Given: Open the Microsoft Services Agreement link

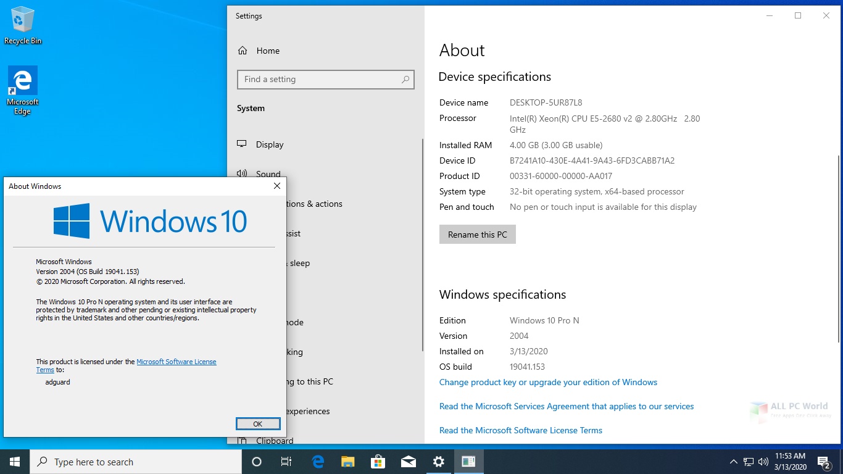Looking at the screenshot, I should pyautogui.click(x=567, y=406).
